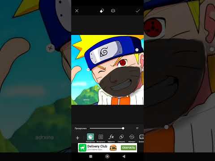Click the opacity value 77
215x161 pixels.
point(137,128)
